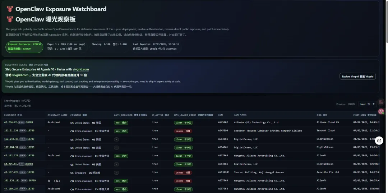Screen dimensions: 388x193
Task: Click the Last Imported timestamp chip
Action: (x=156, y=46)
